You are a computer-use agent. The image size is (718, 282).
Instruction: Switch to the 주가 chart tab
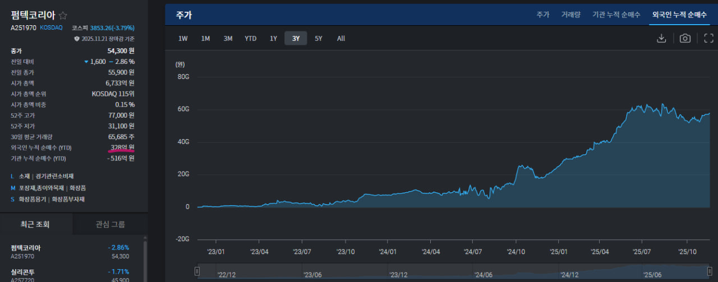(x=542, y=15)
